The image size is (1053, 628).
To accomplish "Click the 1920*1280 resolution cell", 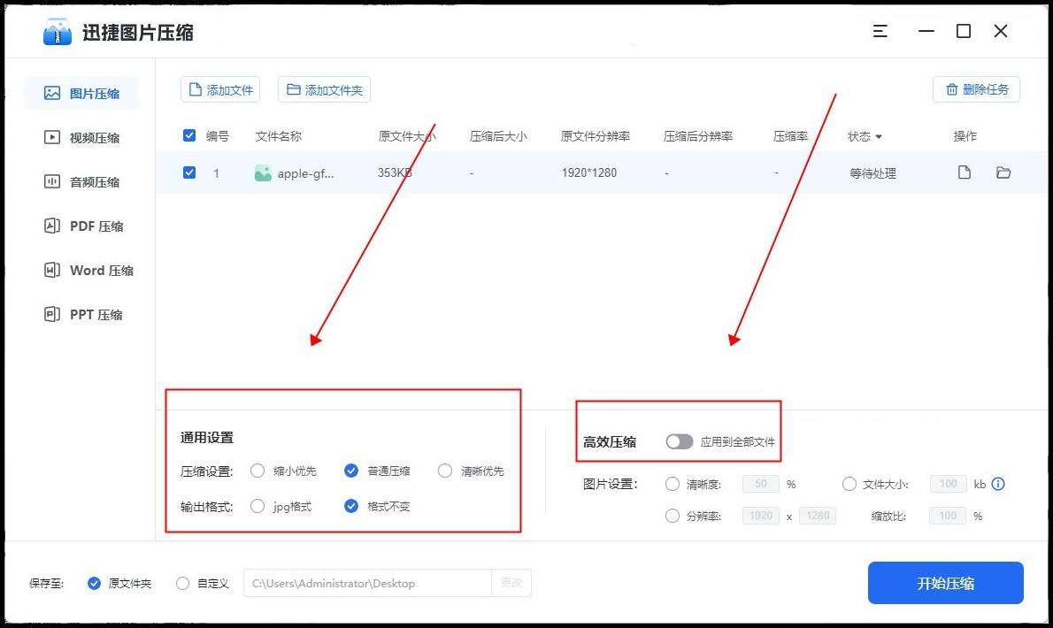I will [x=589, y=173].
